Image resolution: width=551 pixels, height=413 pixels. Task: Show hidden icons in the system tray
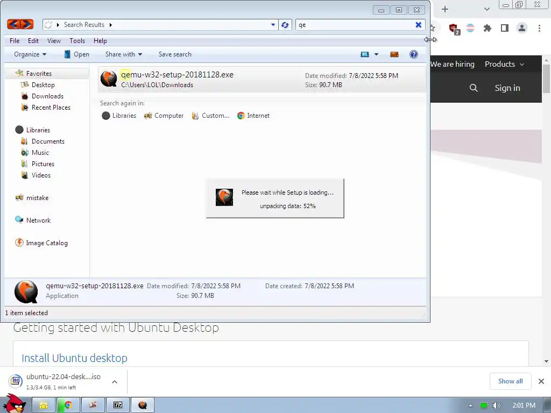point(470,405)
